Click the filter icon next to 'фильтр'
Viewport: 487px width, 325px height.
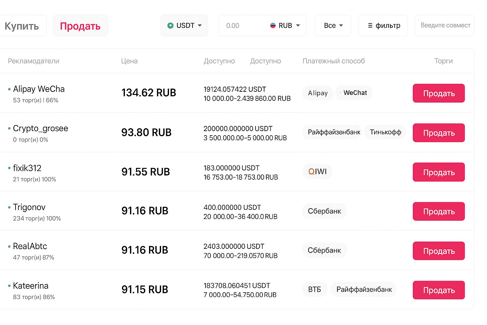[370, 25]
